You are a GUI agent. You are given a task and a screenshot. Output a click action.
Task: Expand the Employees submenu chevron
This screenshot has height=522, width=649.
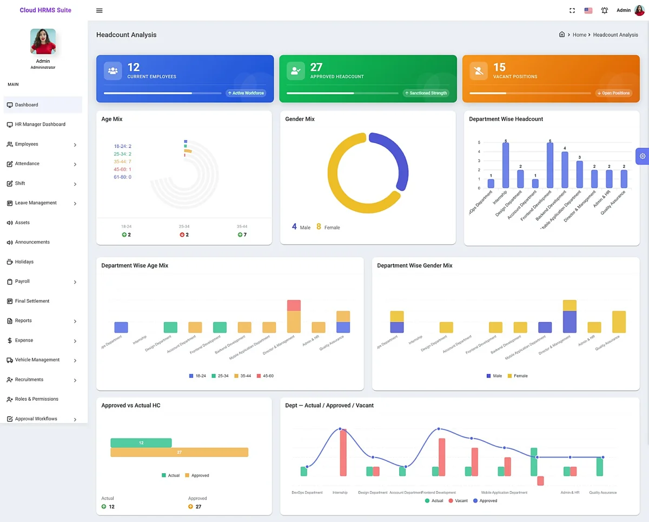[75, 145]
